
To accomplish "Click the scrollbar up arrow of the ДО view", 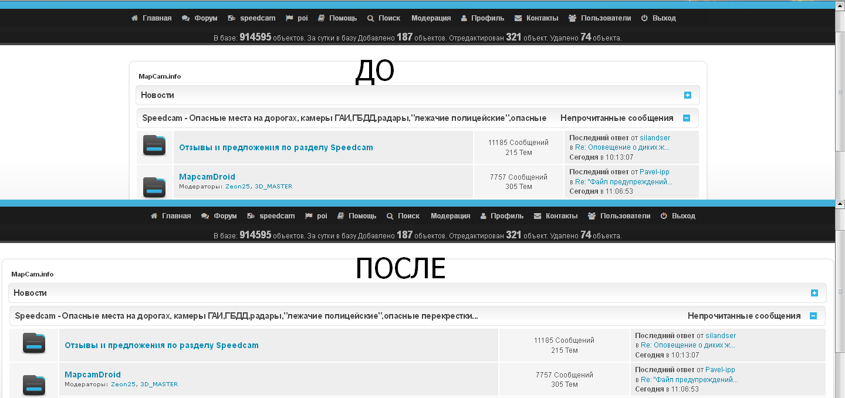I will tap(840, 6).
